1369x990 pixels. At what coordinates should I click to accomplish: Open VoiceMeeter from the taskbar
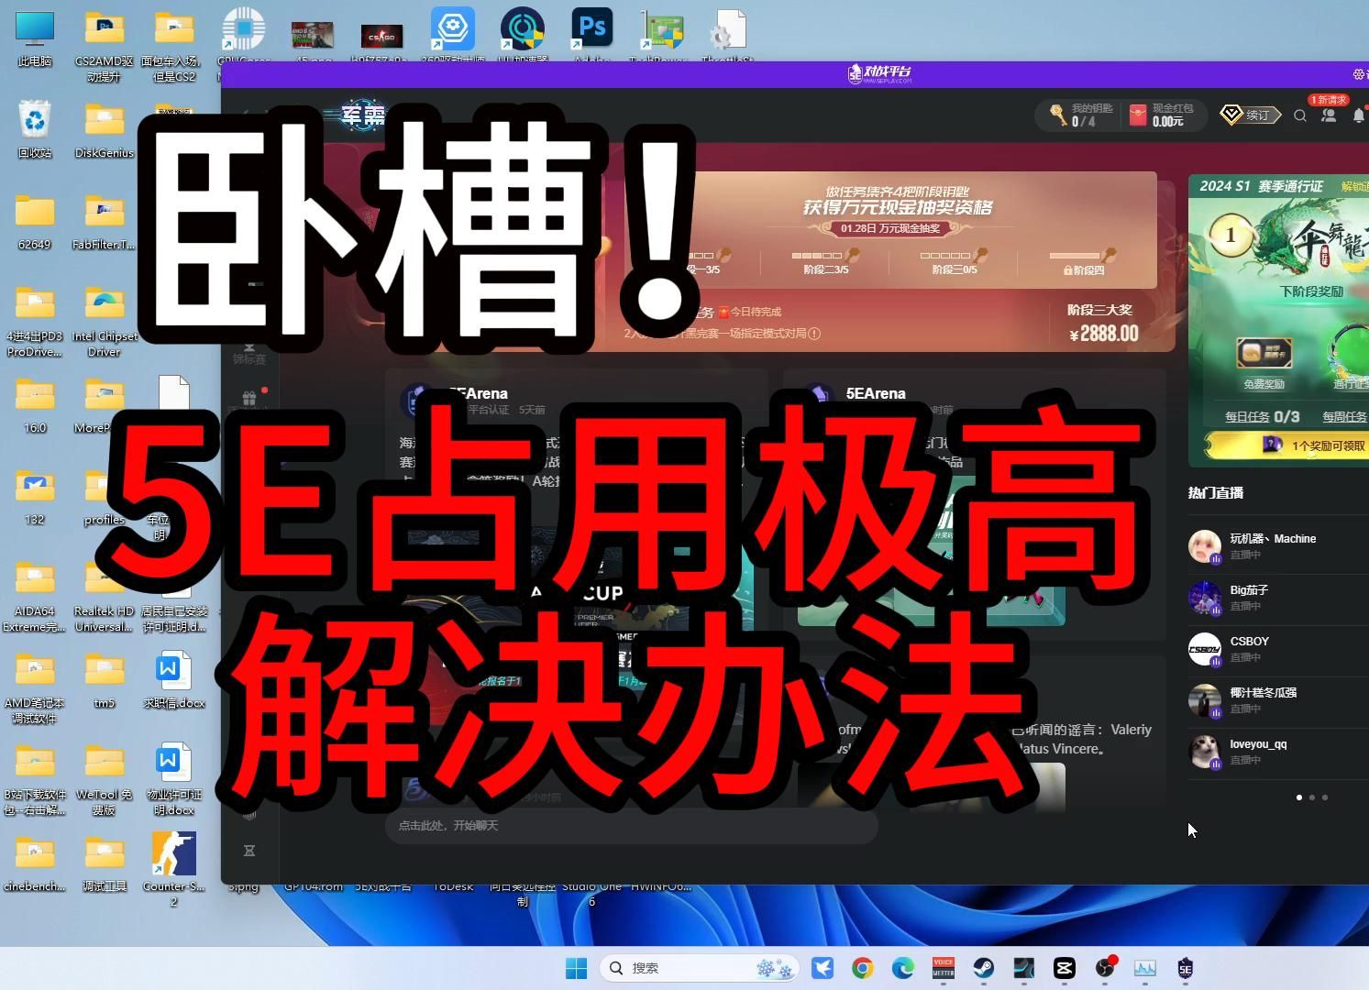coord(943,968)
